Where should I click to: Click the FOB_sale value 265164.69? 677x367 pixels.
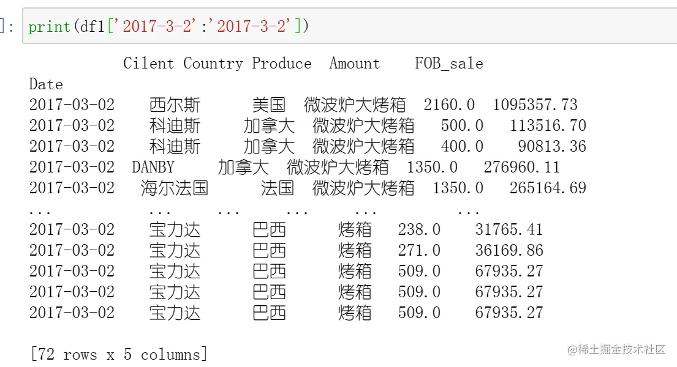click(x=548, y=188)
